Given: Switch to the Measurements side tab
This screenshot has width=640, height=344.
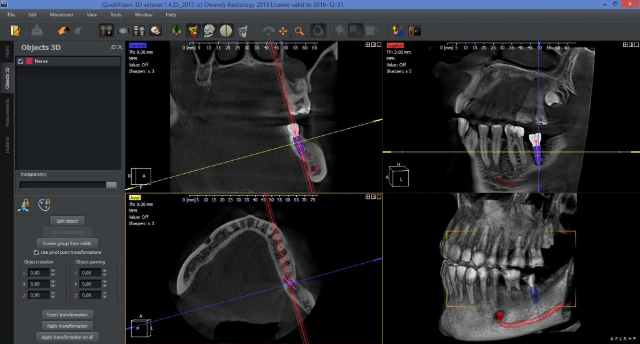Looking at the screenshot, I should (x=7, y=116).
